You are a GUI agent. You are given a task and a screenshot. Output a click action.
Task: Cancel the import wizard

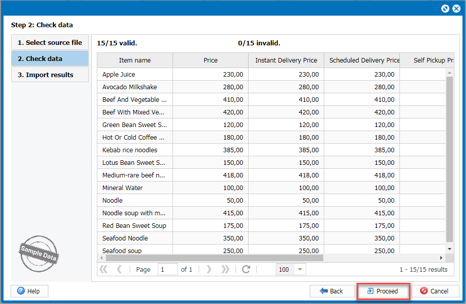point(435,291)
